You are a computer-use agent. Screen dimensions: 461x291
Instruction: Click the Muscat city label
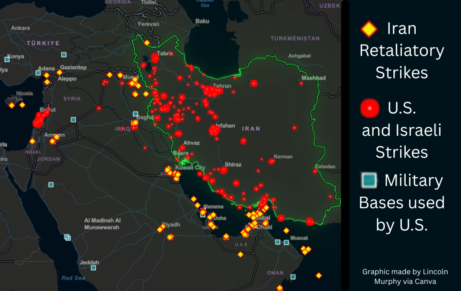click(x=298, y=238)
